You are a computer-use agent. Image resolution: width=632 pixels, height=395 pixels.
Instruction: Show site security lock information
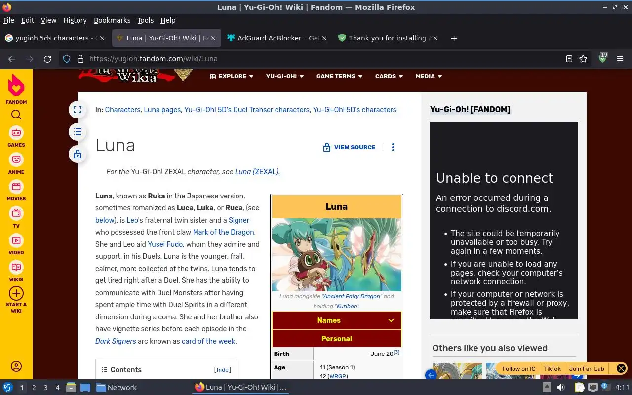point(80,59)
